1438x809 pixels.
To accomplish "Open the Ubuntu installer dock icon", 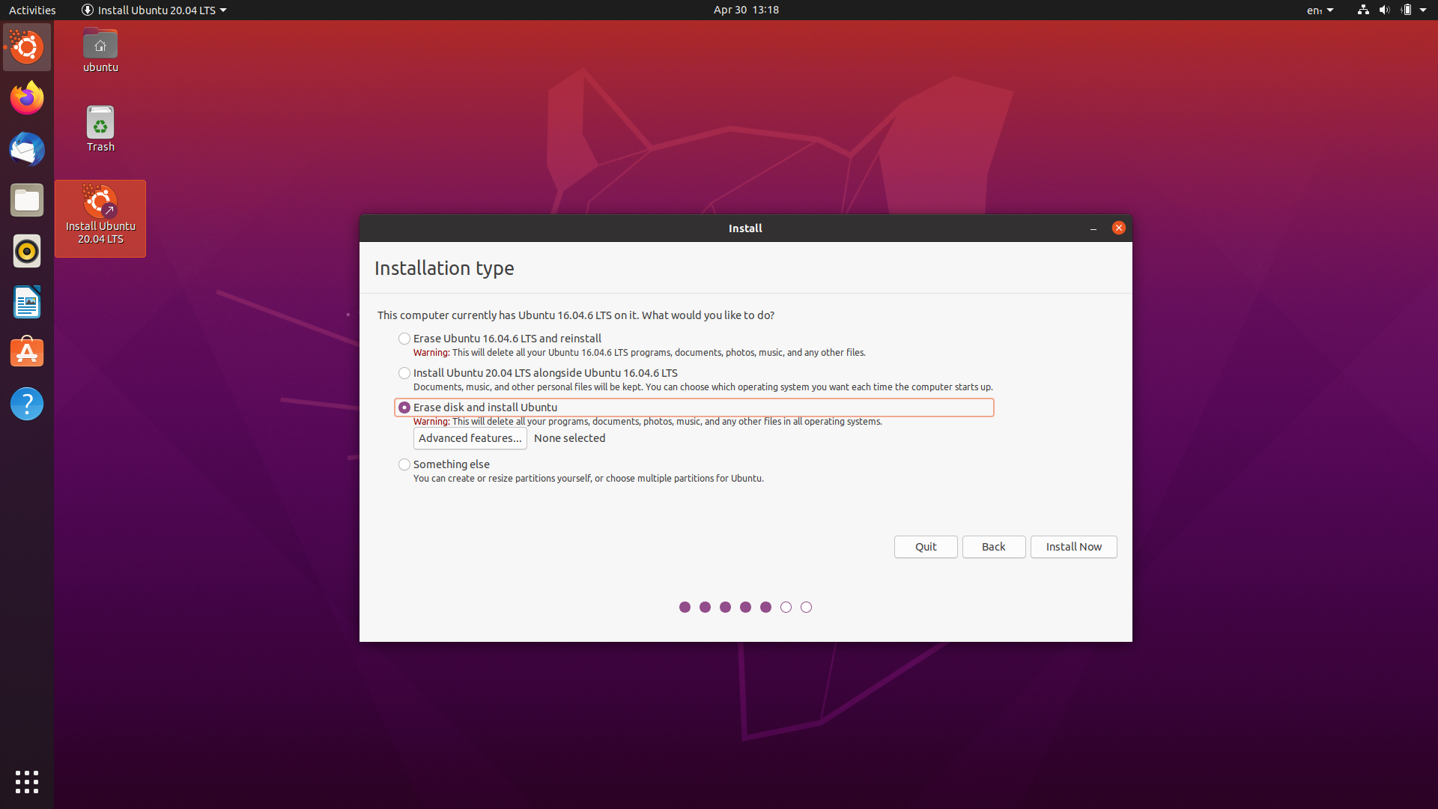I will (x=27, y=47).
